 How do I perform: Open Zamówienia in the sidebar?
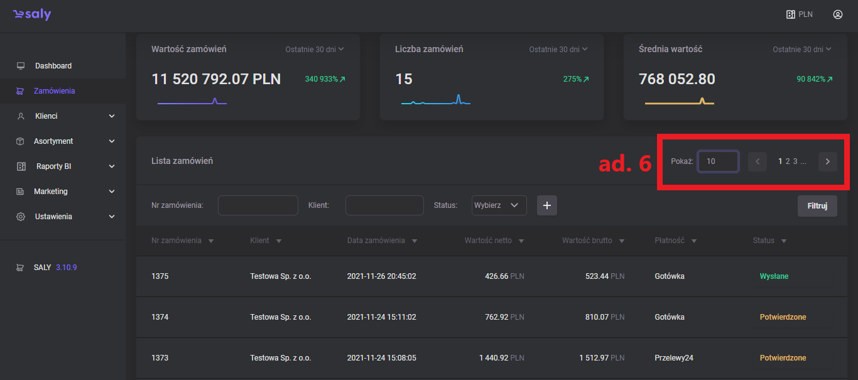tap(54, 91)
